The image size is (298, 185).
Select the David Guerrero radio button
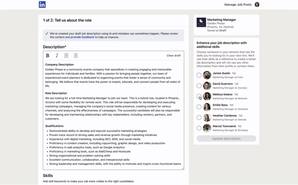[x=199, y=86]
